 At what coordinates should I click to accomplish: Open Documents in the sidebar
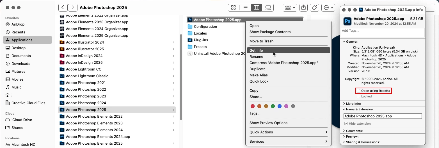[28, 56]
